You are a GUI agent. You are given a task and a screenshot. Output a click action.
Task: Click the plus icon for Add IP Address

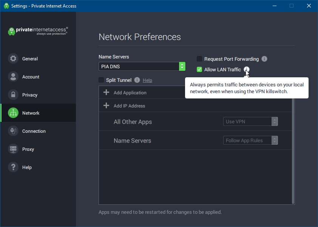106,106
